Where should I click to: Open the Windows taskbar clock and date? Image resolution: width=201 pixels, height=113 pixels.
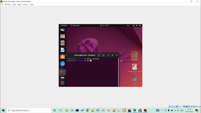pyautogui.click(x=189, y=110)
